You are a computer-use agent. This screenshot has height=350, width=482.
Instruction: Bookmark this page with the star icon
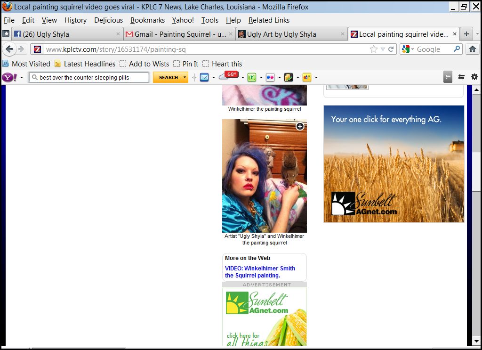[373, 49]
